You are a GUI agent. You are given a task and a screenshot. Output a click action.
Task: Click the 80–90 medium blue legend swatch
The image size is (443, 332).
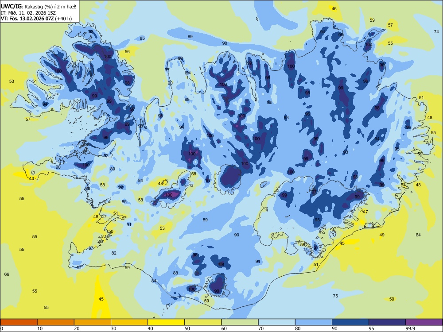tap(314, 322)
